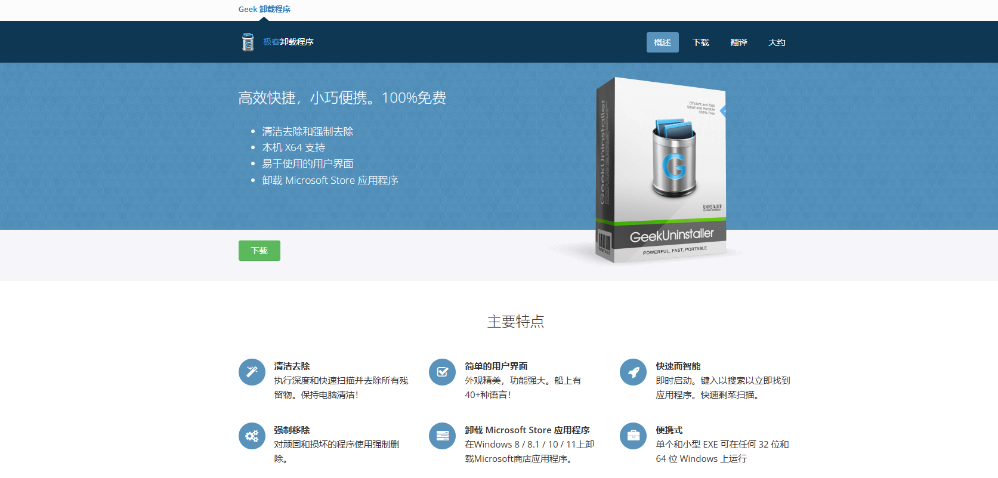This screenshot has width=998, height=478.
Task: Click the 易于使用的用户界面 bullet text
Action: pos(308,164)
